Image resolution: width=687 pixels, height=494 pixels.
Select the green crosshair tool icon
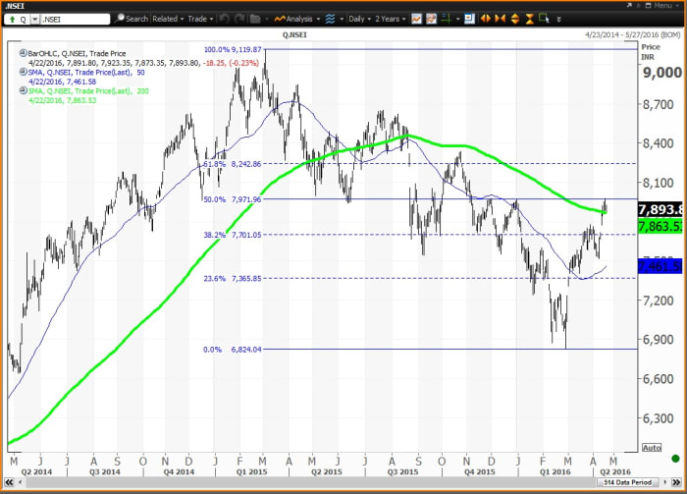[446, 19]
